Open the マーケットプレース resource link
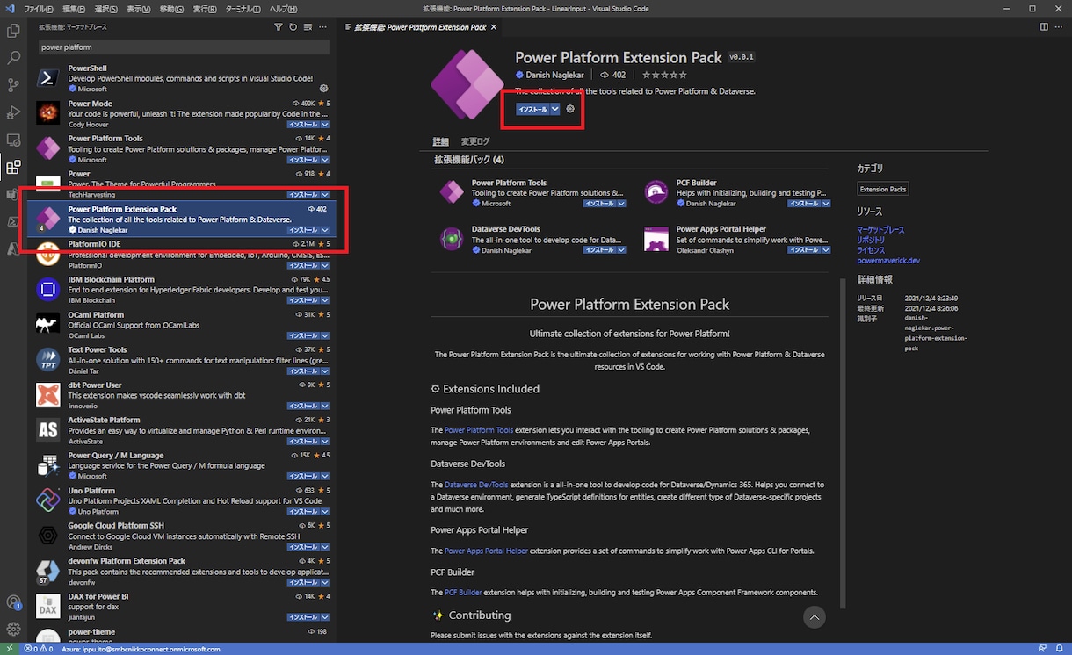Screen dimensions: 1072x655 [880, 229]
